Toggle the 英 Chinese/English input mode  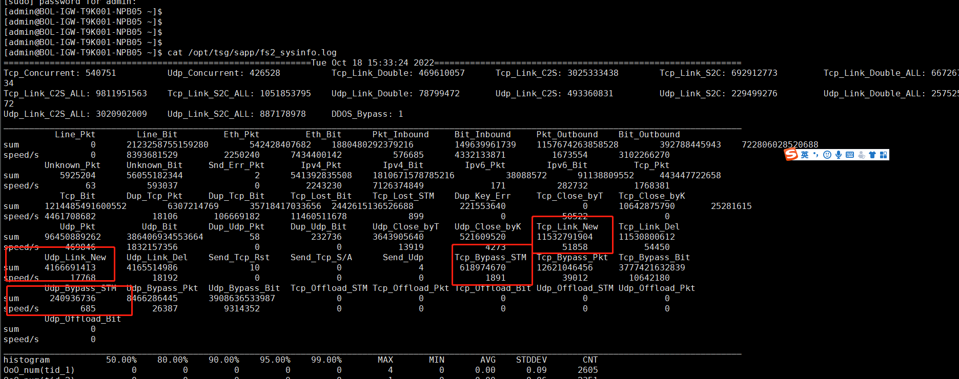tap(805, 155)
